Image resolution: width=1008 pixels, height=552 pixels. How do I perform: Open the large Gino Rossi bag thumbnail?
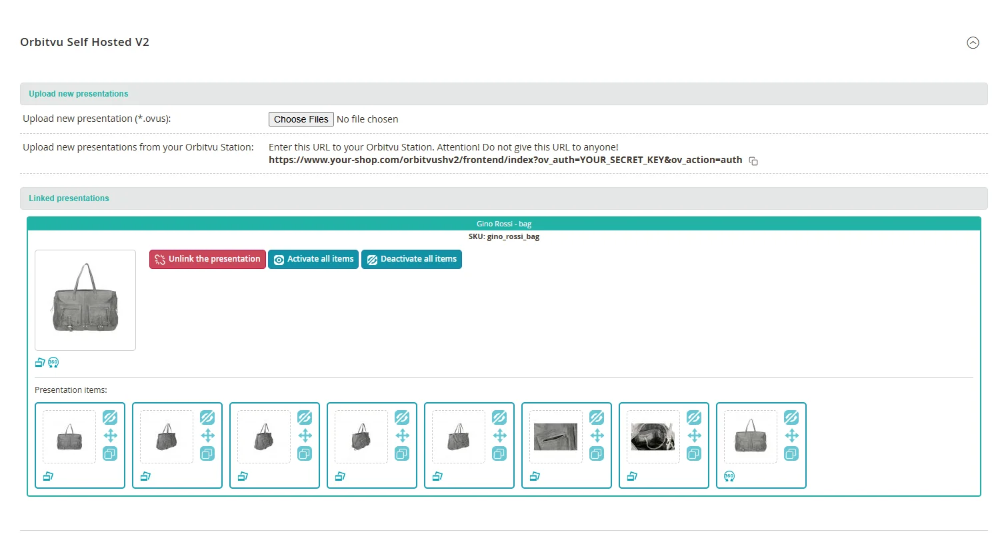(x=85, y=300)
